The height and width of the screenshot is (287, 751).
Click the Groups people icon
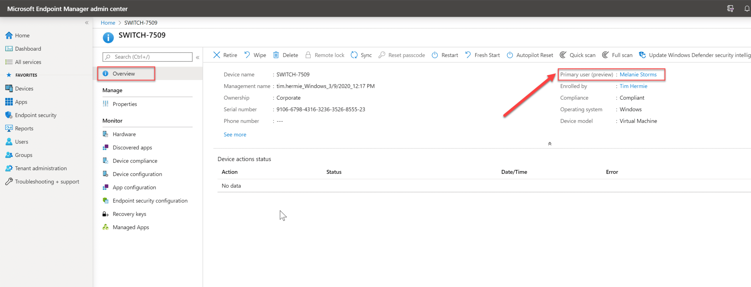pos(9,155)
